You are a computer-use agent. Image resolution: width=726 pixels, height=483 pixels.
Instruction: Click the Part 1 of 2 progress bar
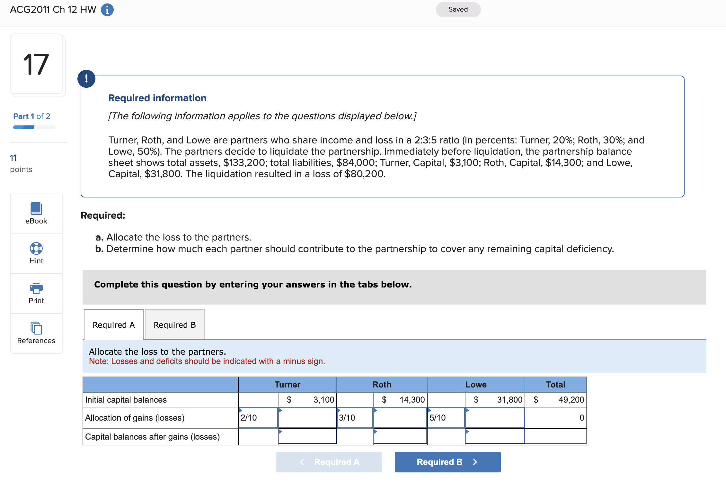[x=34, y=127]
